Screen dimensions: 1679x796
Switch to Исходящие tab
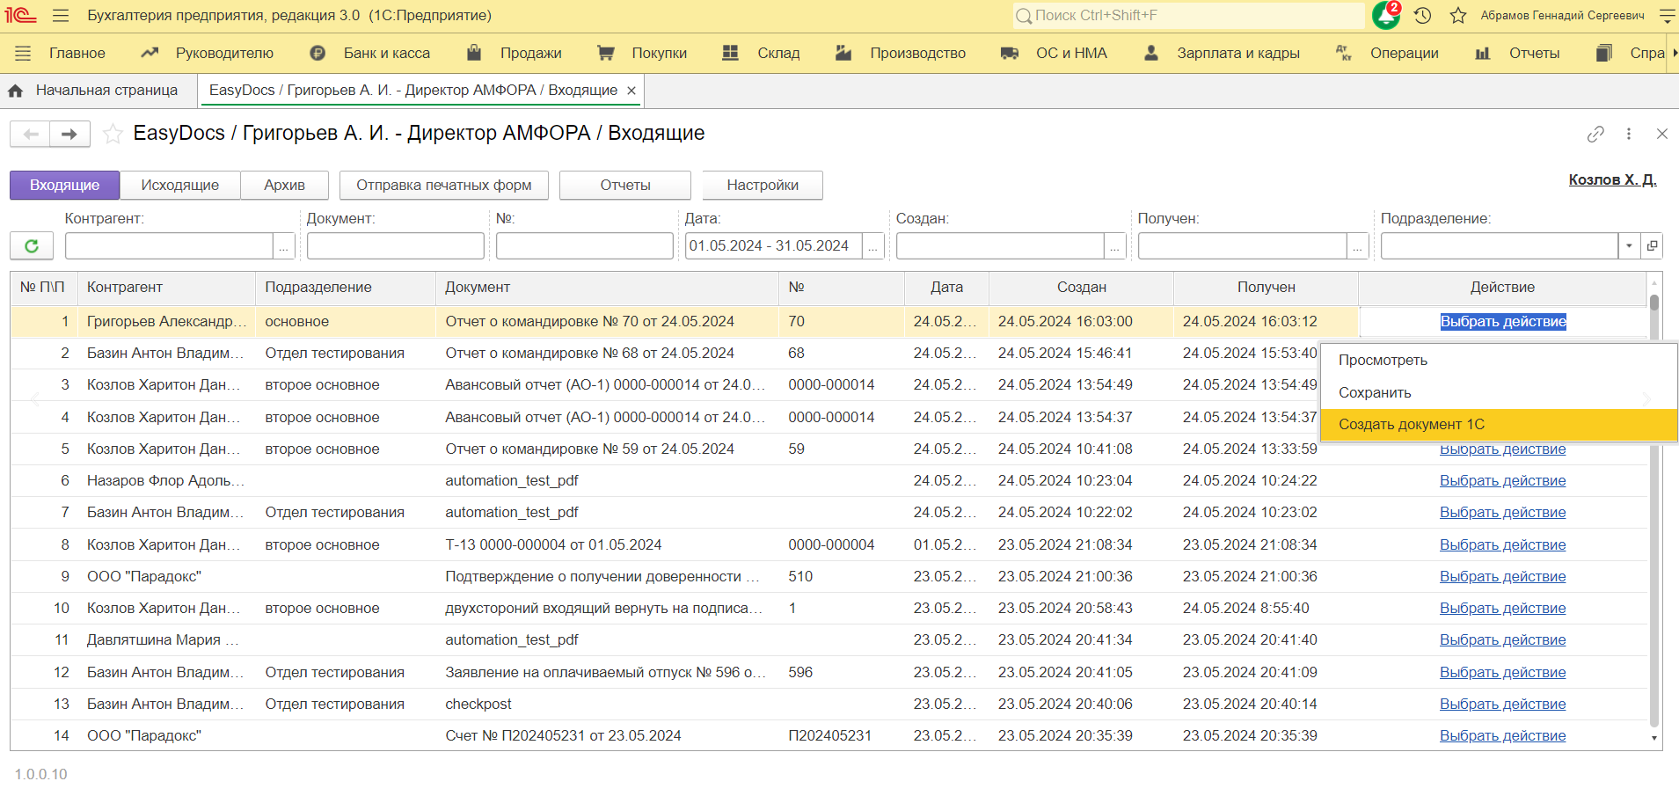point(179,185)
